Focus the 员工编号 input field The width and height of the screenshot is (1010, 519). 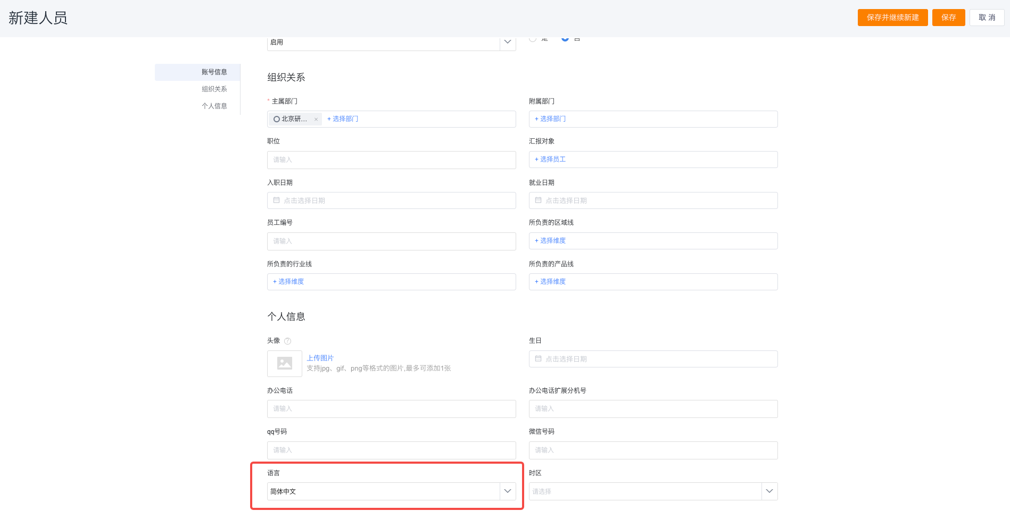[x=392, y=241]
